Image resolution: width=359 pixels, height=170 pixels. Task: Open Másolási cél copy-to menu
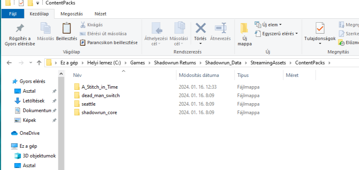pyautogui.click(x=179, y=34)
